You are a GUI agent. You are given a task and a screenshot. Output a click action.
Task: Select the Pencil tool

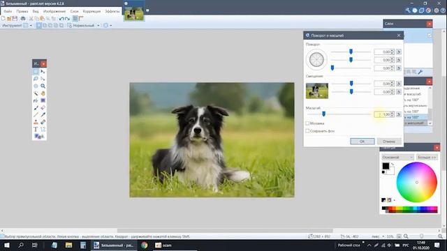(36, 114)
